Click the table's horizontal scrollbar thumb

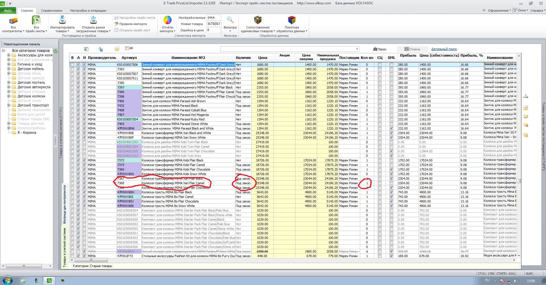[x=91, y=260]
